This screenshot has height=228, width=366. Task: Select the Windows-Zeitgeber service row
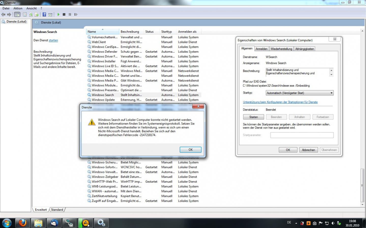pos(144,177)
